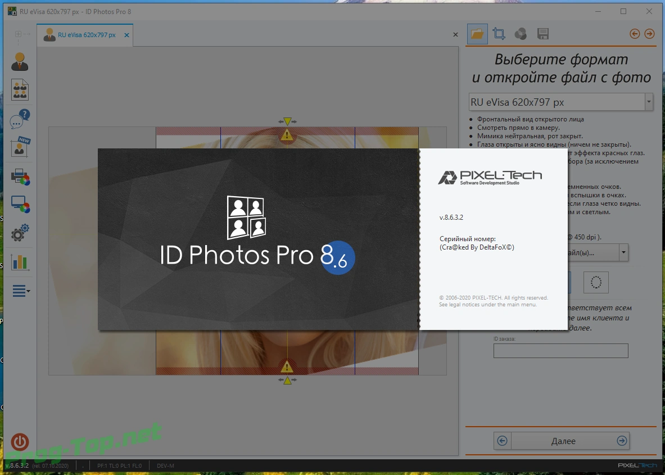Select the save diskette step icon
The width and height of the screenshot is (665, 475).
[543, 34]
